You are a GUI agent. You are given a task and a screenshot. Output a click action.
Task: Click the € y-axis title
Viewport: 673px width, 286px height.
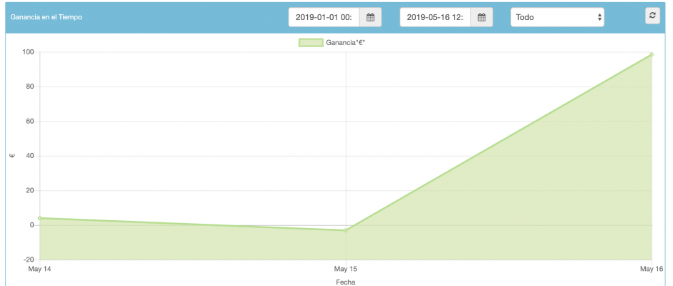[x=12, y=156]
